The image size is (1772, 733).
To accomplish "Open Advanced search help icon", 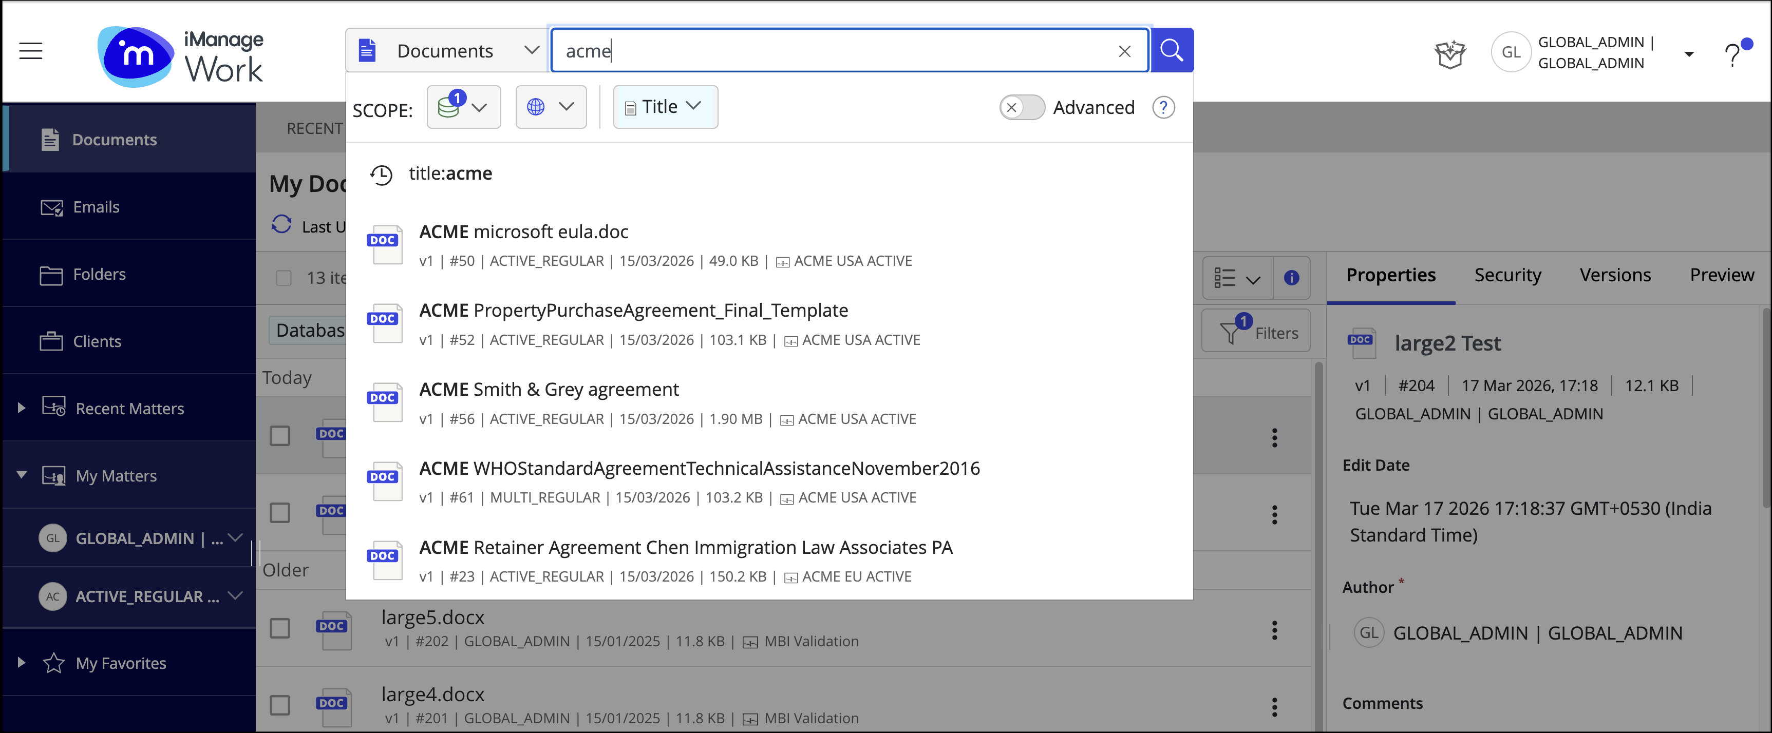I will coord(1163,107).
